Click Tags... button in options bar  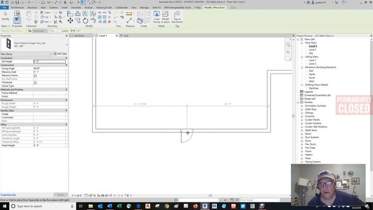point(52,31)
